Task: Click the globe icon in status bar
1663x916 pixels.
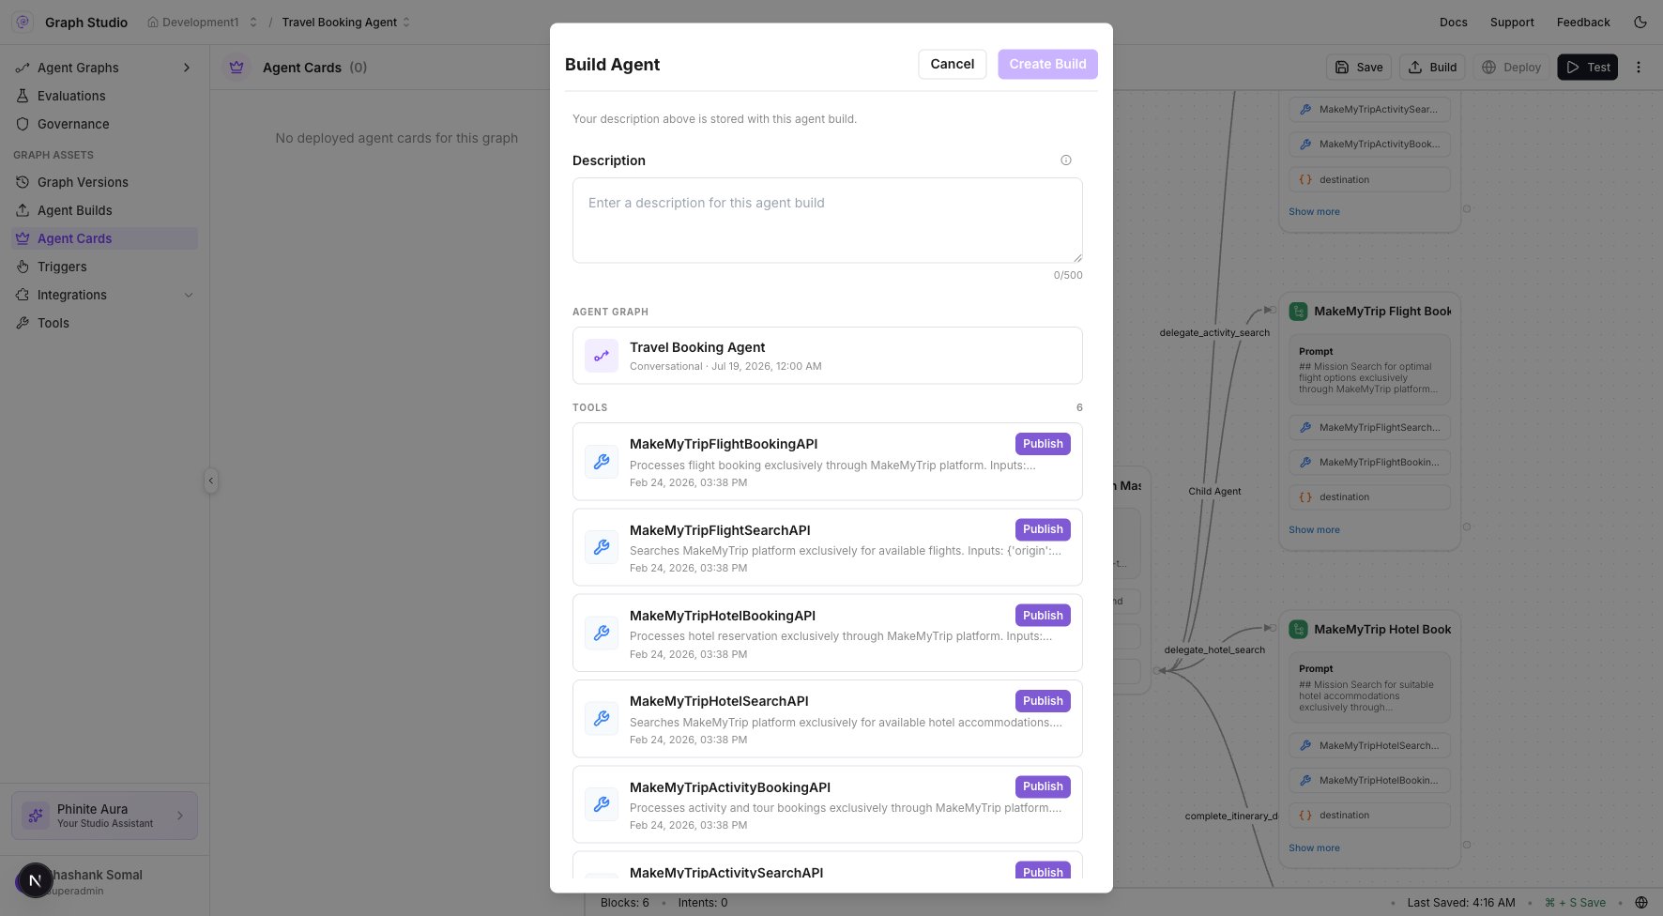Action: tap(1641, 903)
